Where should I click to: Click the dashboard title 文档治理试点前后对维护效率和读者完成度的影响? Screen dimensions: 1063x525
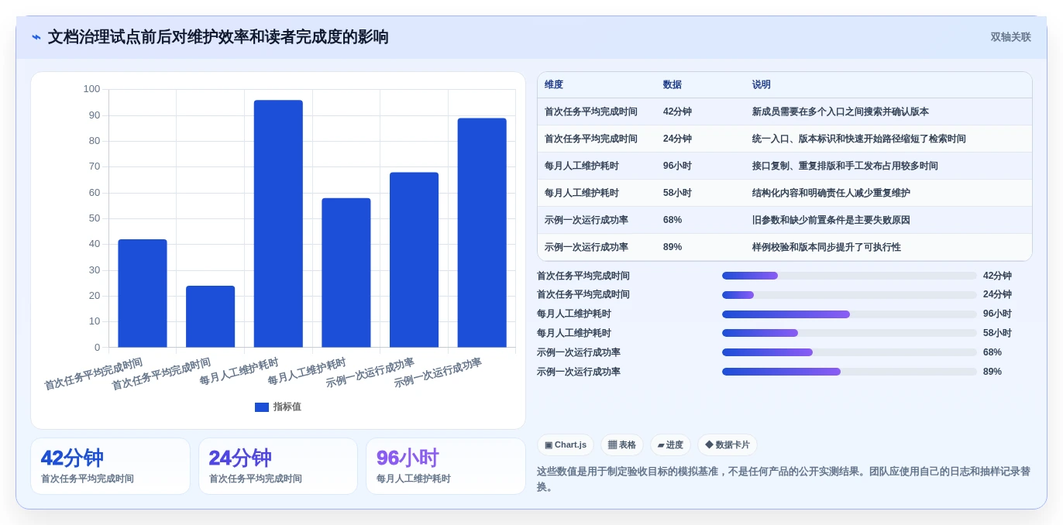(218, 37)
